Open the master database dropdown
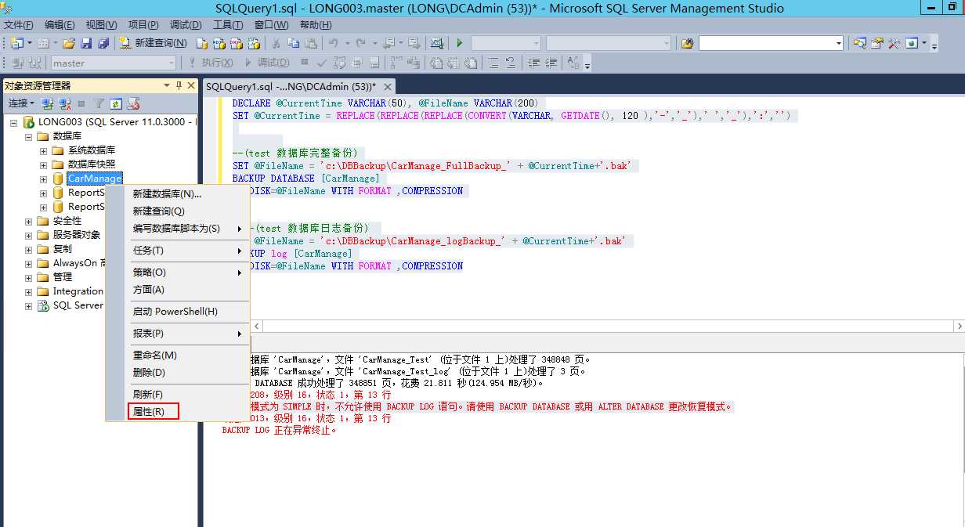 tap(114, 63)
